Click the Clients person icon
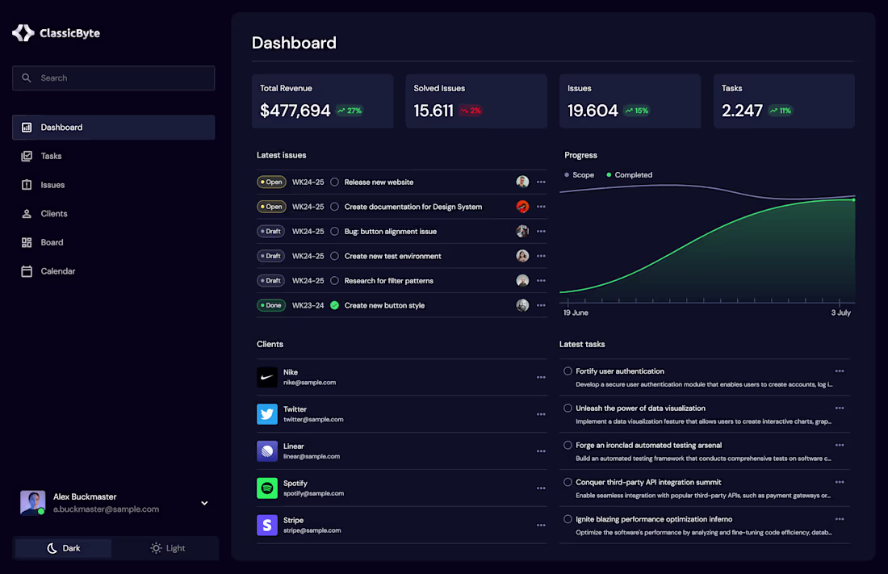888x574 pixels. click(27, 214)
